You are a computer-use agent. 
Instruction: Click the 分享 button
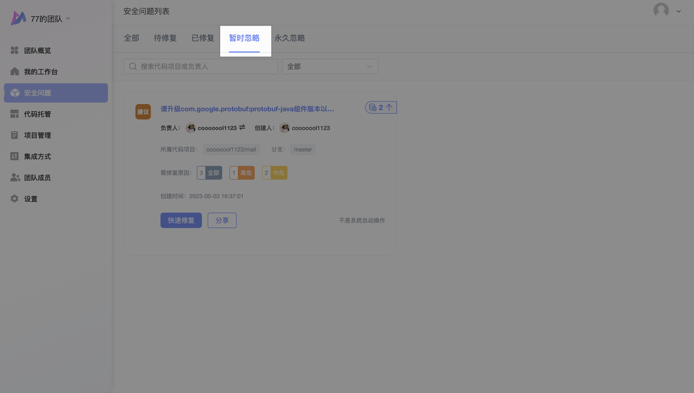(222, 221)
